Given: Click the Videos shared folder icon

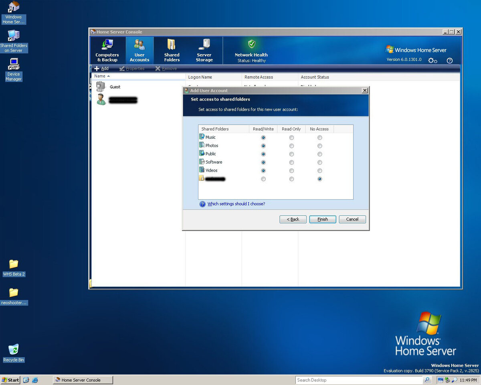Looking at the screenshot, I should (202, 170).
